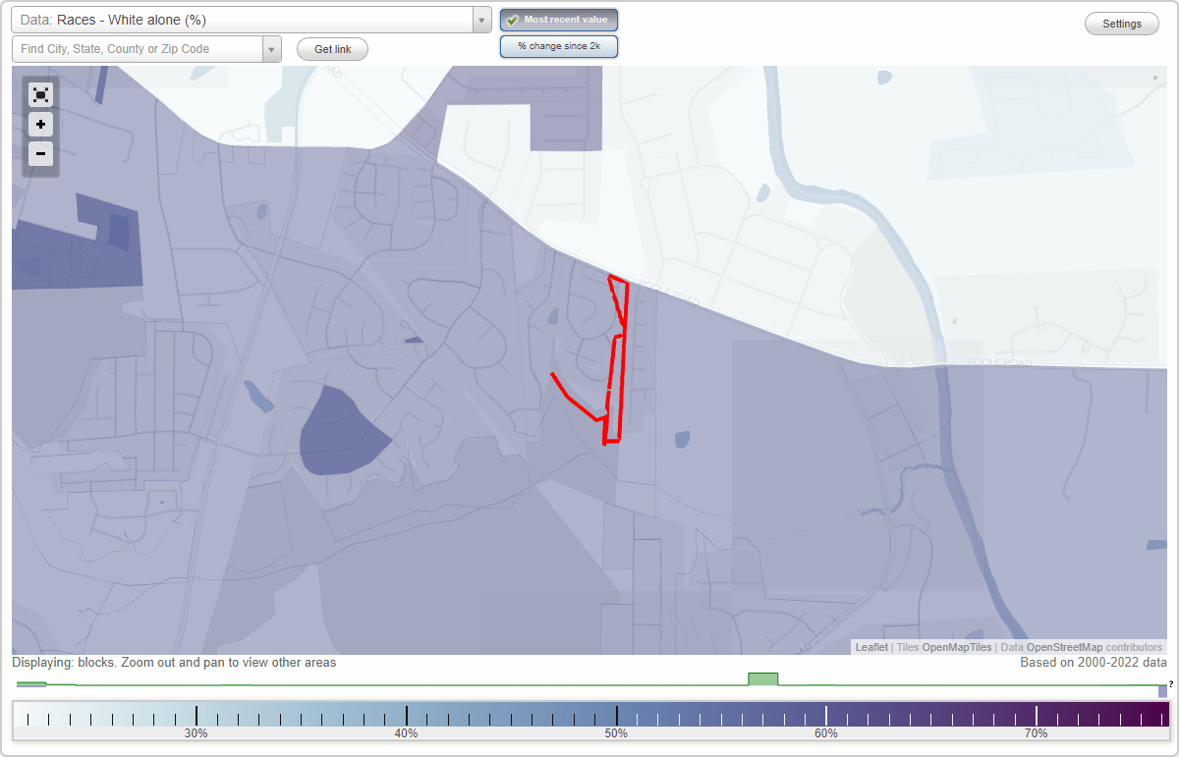Toggle fullscreen map view icon
The height and width of the screenshot is (757, 1179).
point(40,94)
